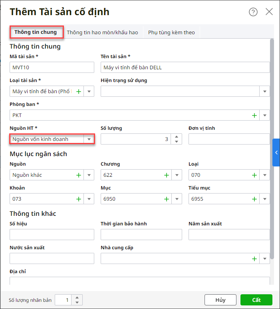Decrease Số lượng nhân bản with down arrow

(77, 302)
